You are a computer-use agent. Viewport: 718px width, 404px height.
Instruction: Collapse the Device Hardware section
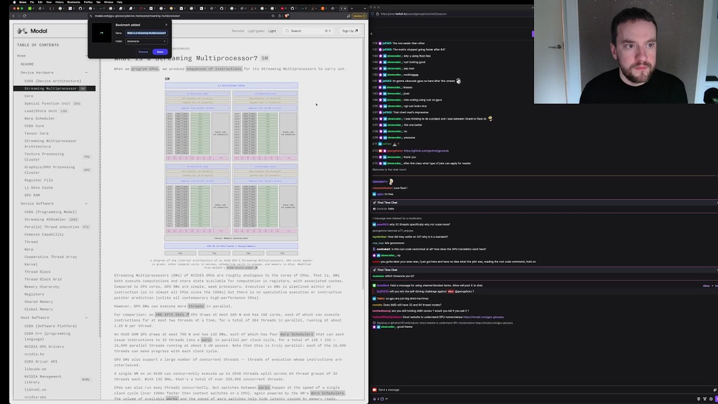click(x=86, y=72)
